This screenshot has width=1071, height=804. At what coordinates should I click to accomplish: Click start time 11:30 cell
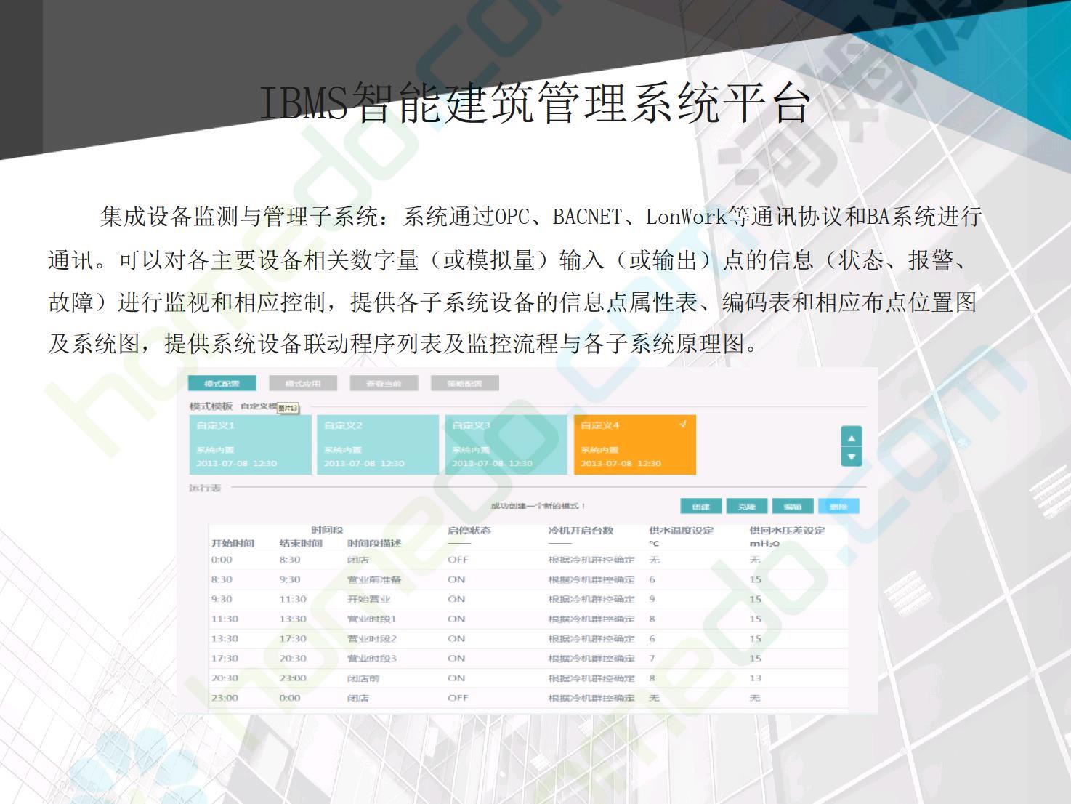tap(225, 619)
